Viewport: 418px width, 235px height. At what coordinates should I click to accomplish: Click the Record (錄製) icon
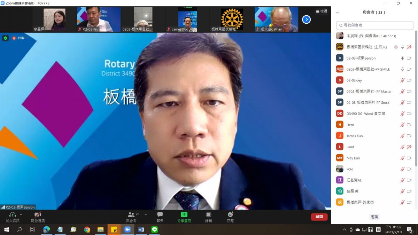[x=208, y=214]
